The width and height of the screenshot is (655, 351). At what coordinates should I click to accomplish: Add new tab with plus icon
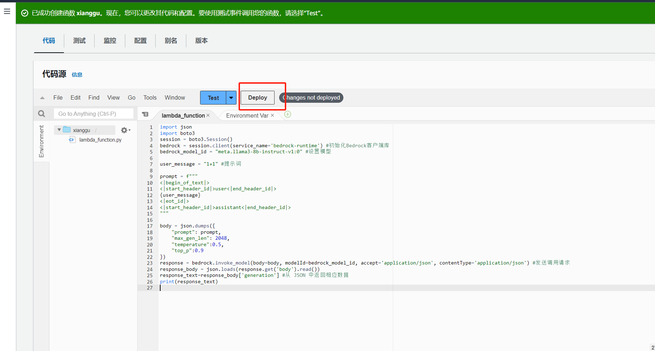(288, 114)
